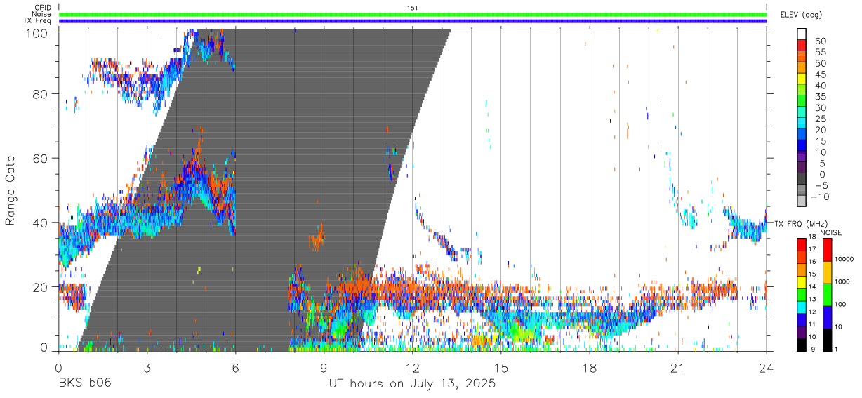This screenshot has width=862, height=398.
Task: Click the CPID label at top left
Action: (42, 8)
